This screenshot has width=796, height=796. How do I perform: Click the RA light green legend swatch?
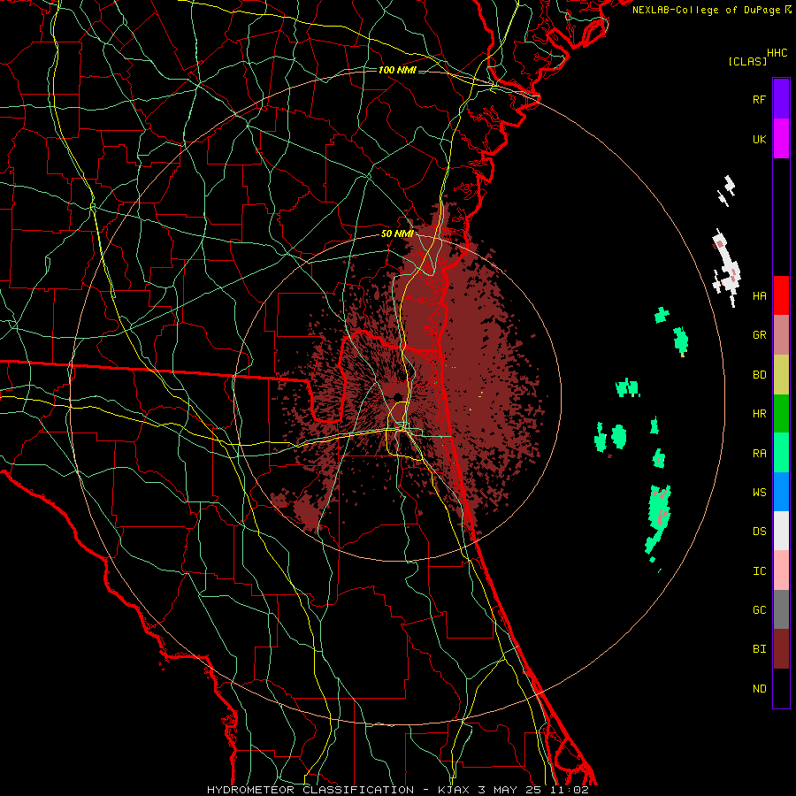(781, 453)
